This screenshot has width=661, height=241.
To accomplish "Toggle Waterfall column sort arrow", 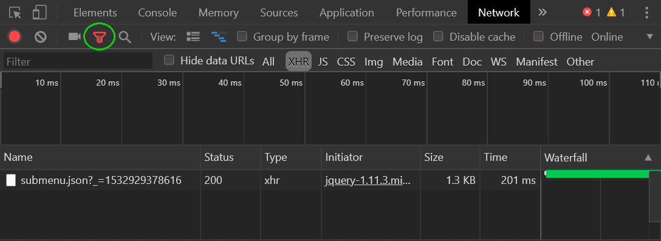I will click(x=648, y=158).
